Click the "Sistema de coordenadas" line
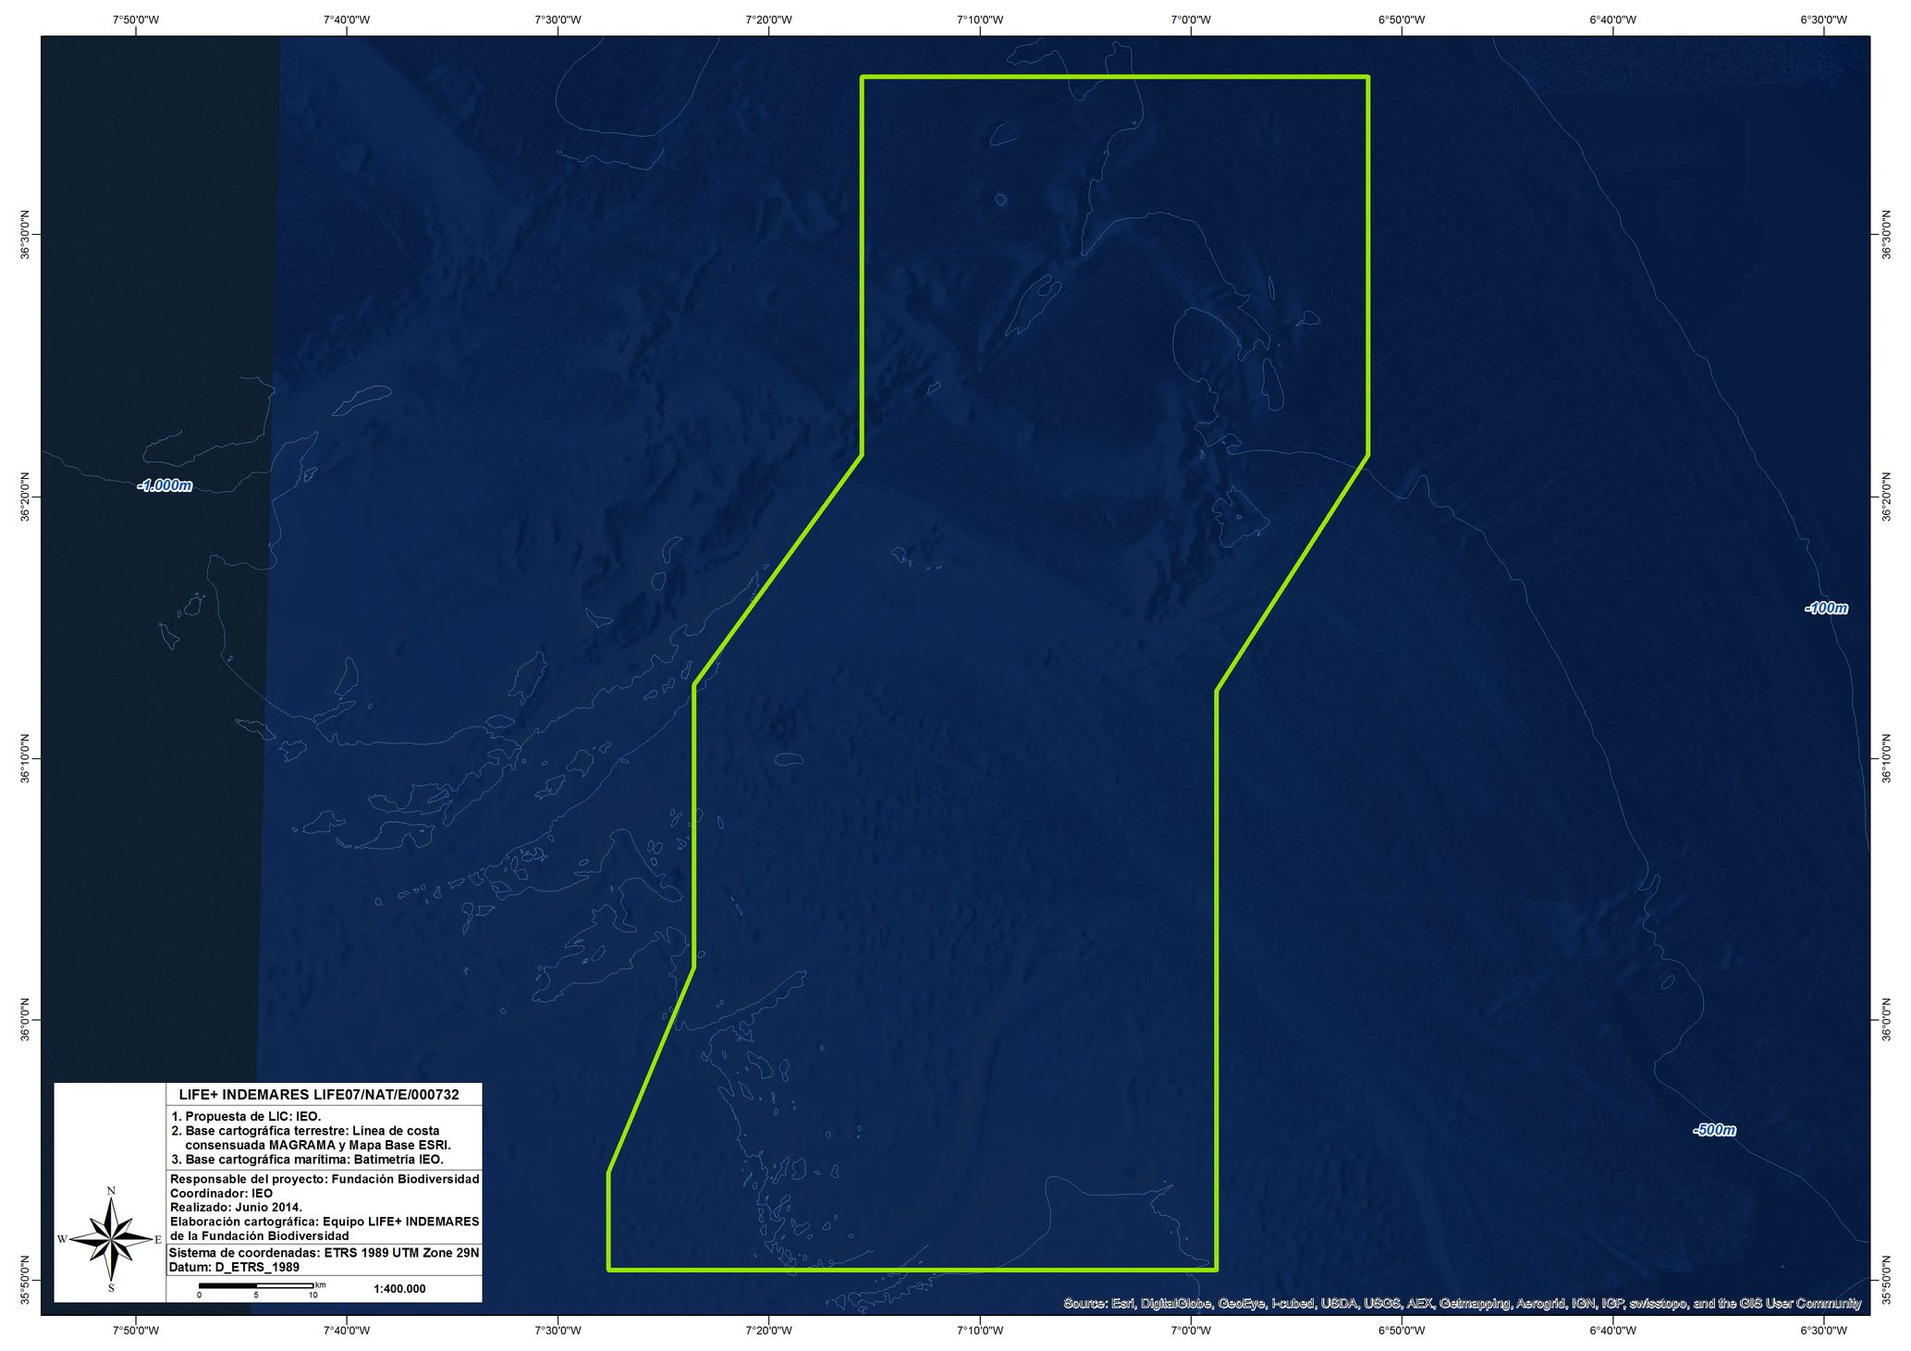The width and height of the screenshot is (1911, 1351). (324, 1253)
